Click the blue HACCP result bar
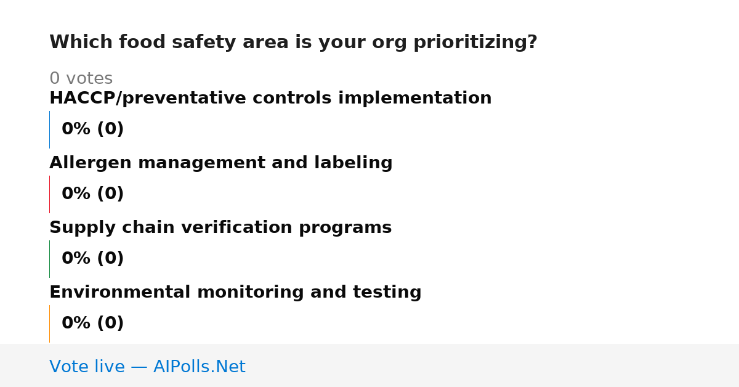739x387 pixels. pyautogui.click(x=49, y=129)
